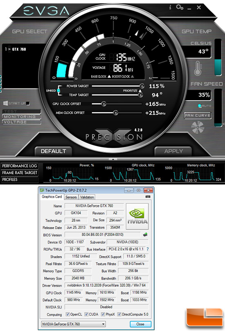Open the Voltage control button
The image size is (225, 331).
[22, 122]
